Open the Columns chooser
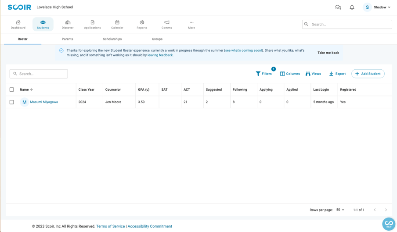Screen dimensions: 397x232 tap(290, 74)
